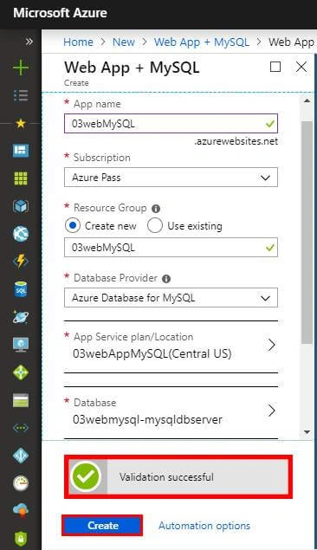The height and width of the screenshot is (550, 317).
Task: Go to Home breadcrumb
Action: coord(78,42)
